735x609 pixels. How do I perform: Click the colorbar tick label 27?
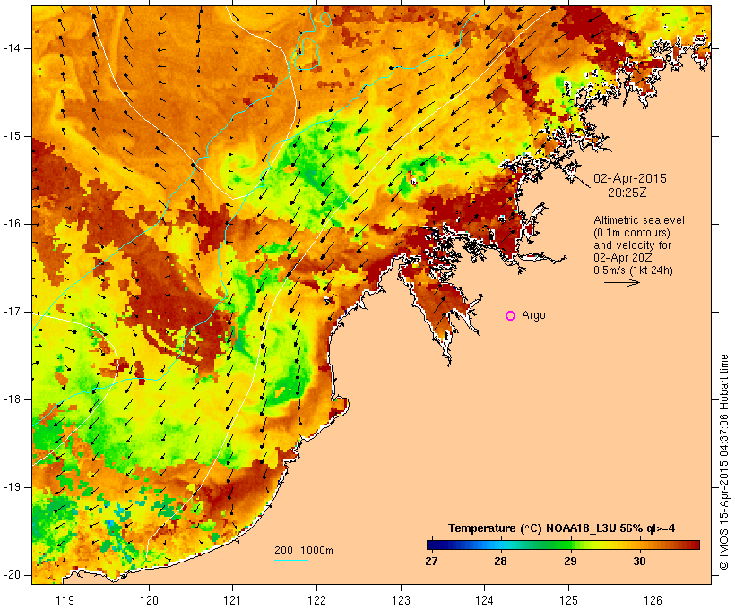click(x=431, y=561)
